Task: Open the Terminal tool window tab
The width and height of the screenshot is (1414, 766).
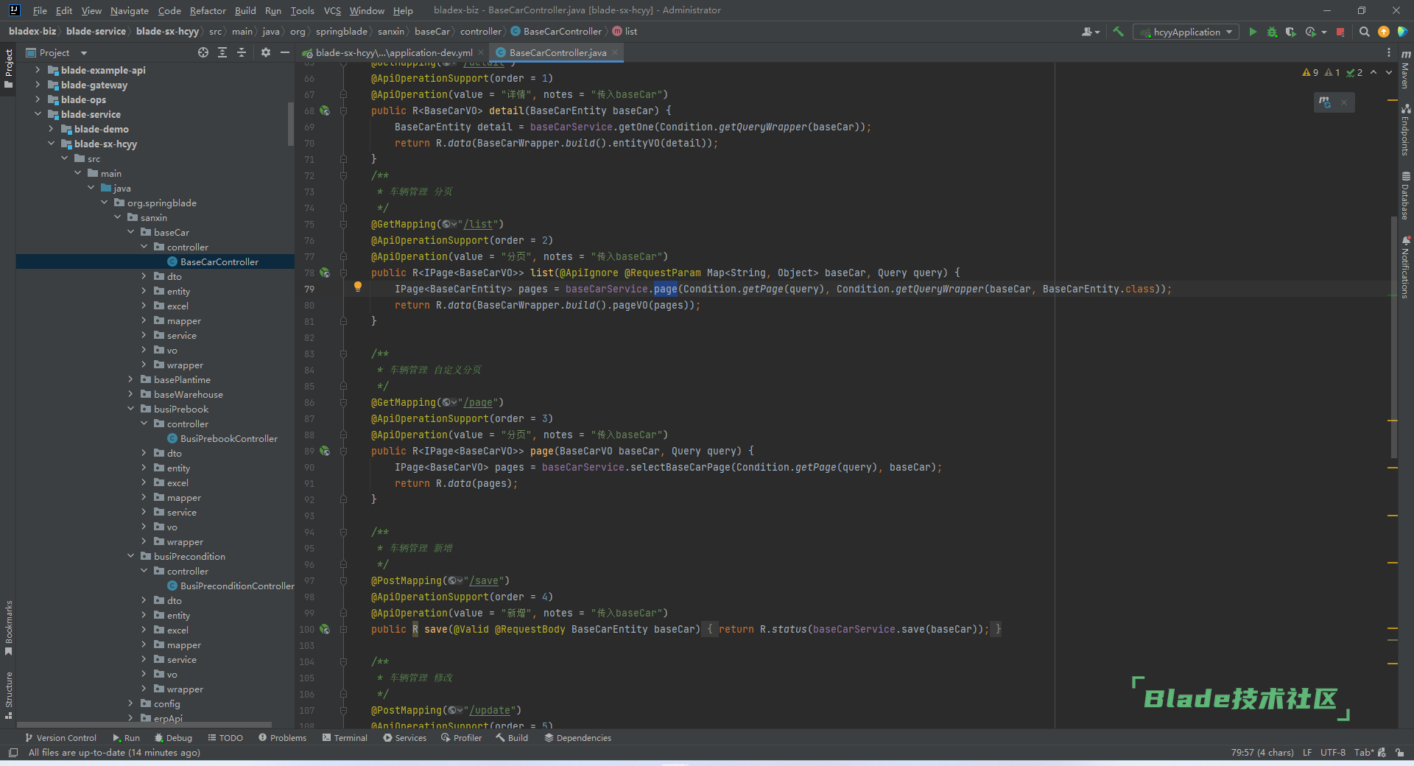Action: (345, 737)
